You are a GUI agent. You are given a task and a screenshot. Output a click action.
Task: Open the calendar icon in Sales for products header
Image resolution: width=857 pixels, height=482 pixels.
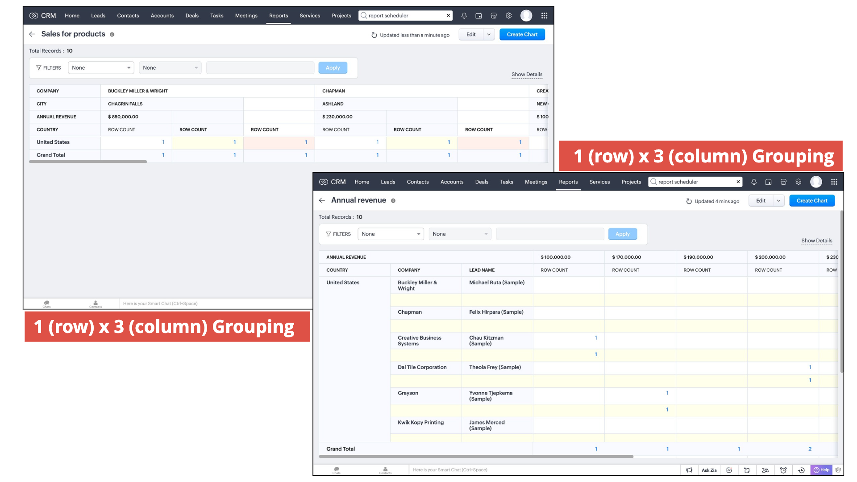coord(478,16)
